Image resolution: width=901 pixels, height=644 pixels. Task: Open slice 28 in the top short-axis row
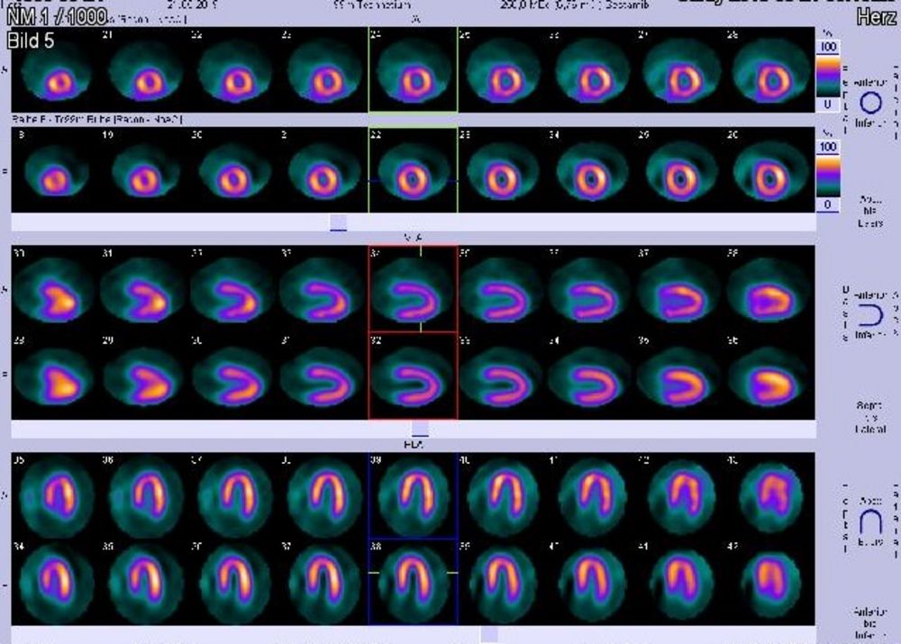770,69
